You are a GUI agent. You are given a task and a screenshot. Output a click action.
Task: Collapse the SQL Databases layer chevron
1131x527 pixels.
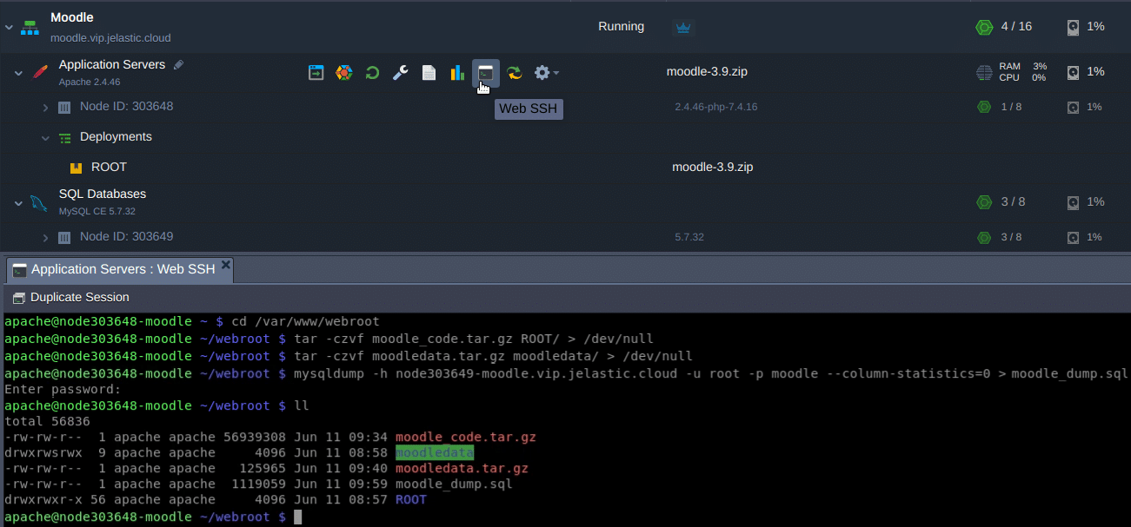click(18, 203)
